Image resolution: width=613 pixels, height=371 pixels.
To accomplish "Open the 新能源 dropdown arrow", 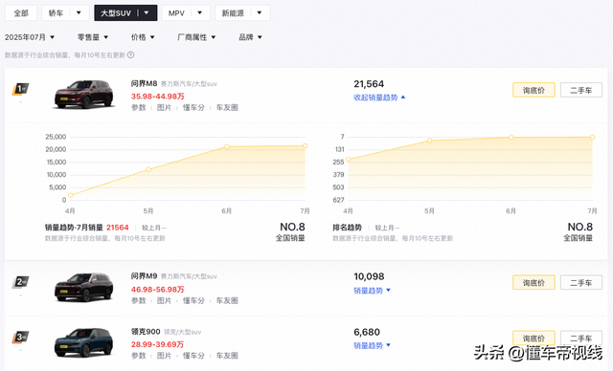I will click(x=260, y=12).
